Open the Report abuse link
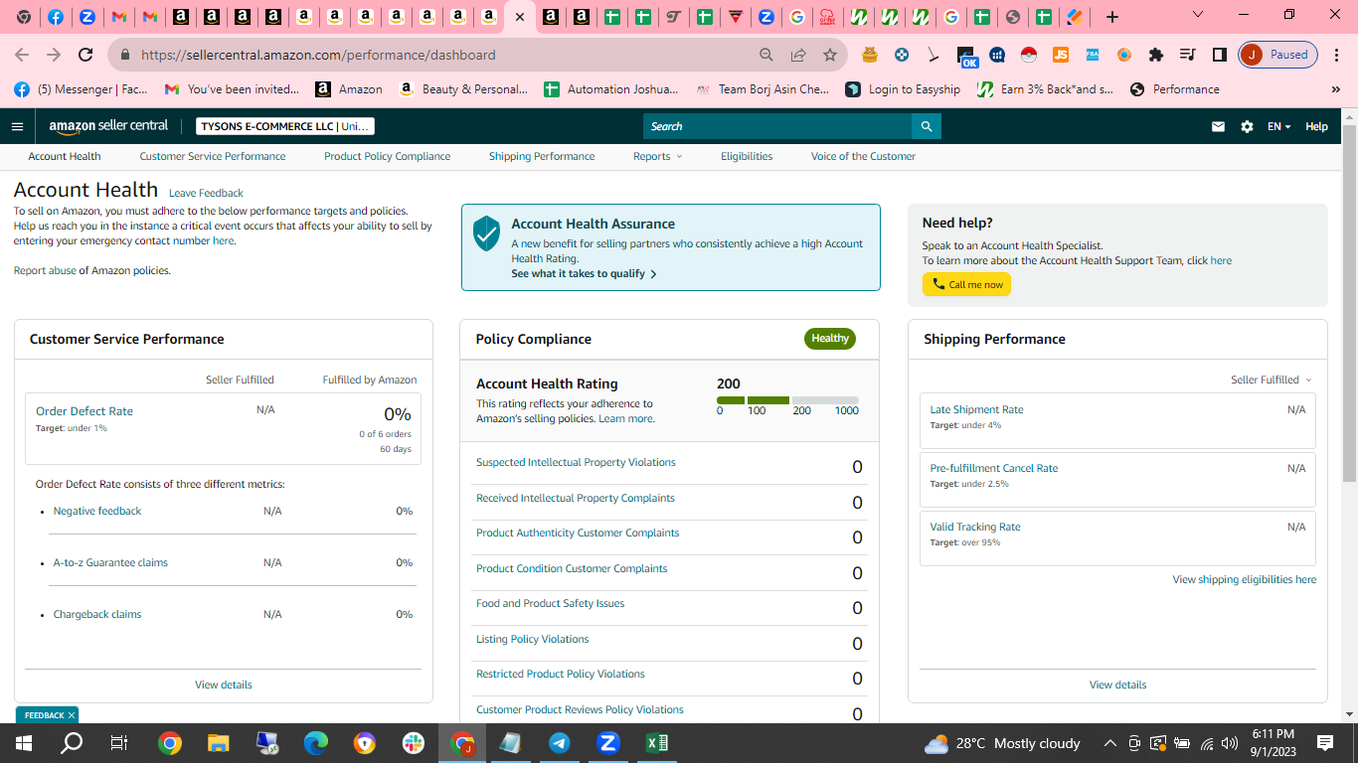Screen dimensions: 1358x763 click(45, 270)
